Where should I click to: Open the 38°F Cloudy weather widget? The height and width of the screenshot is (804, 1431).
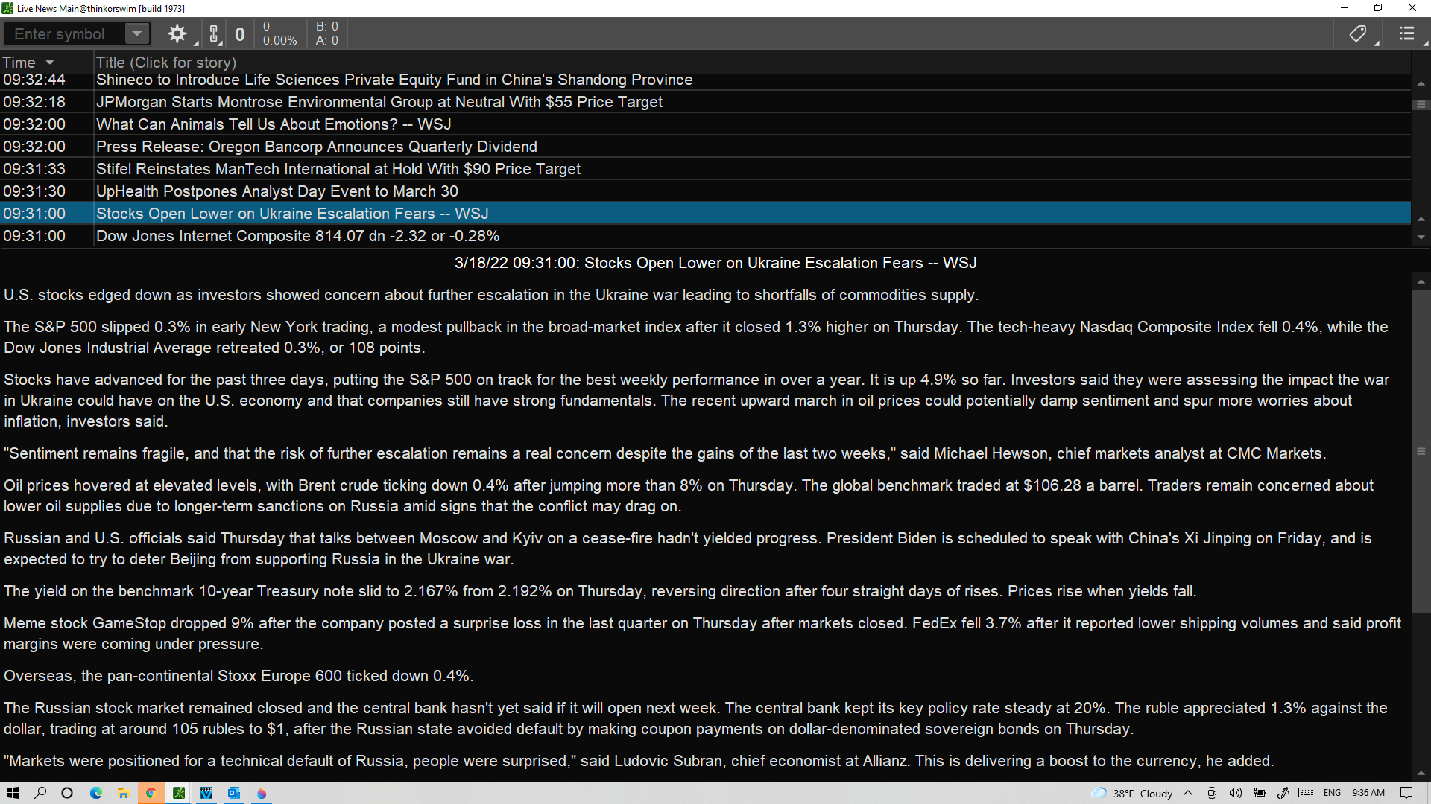1131,793
